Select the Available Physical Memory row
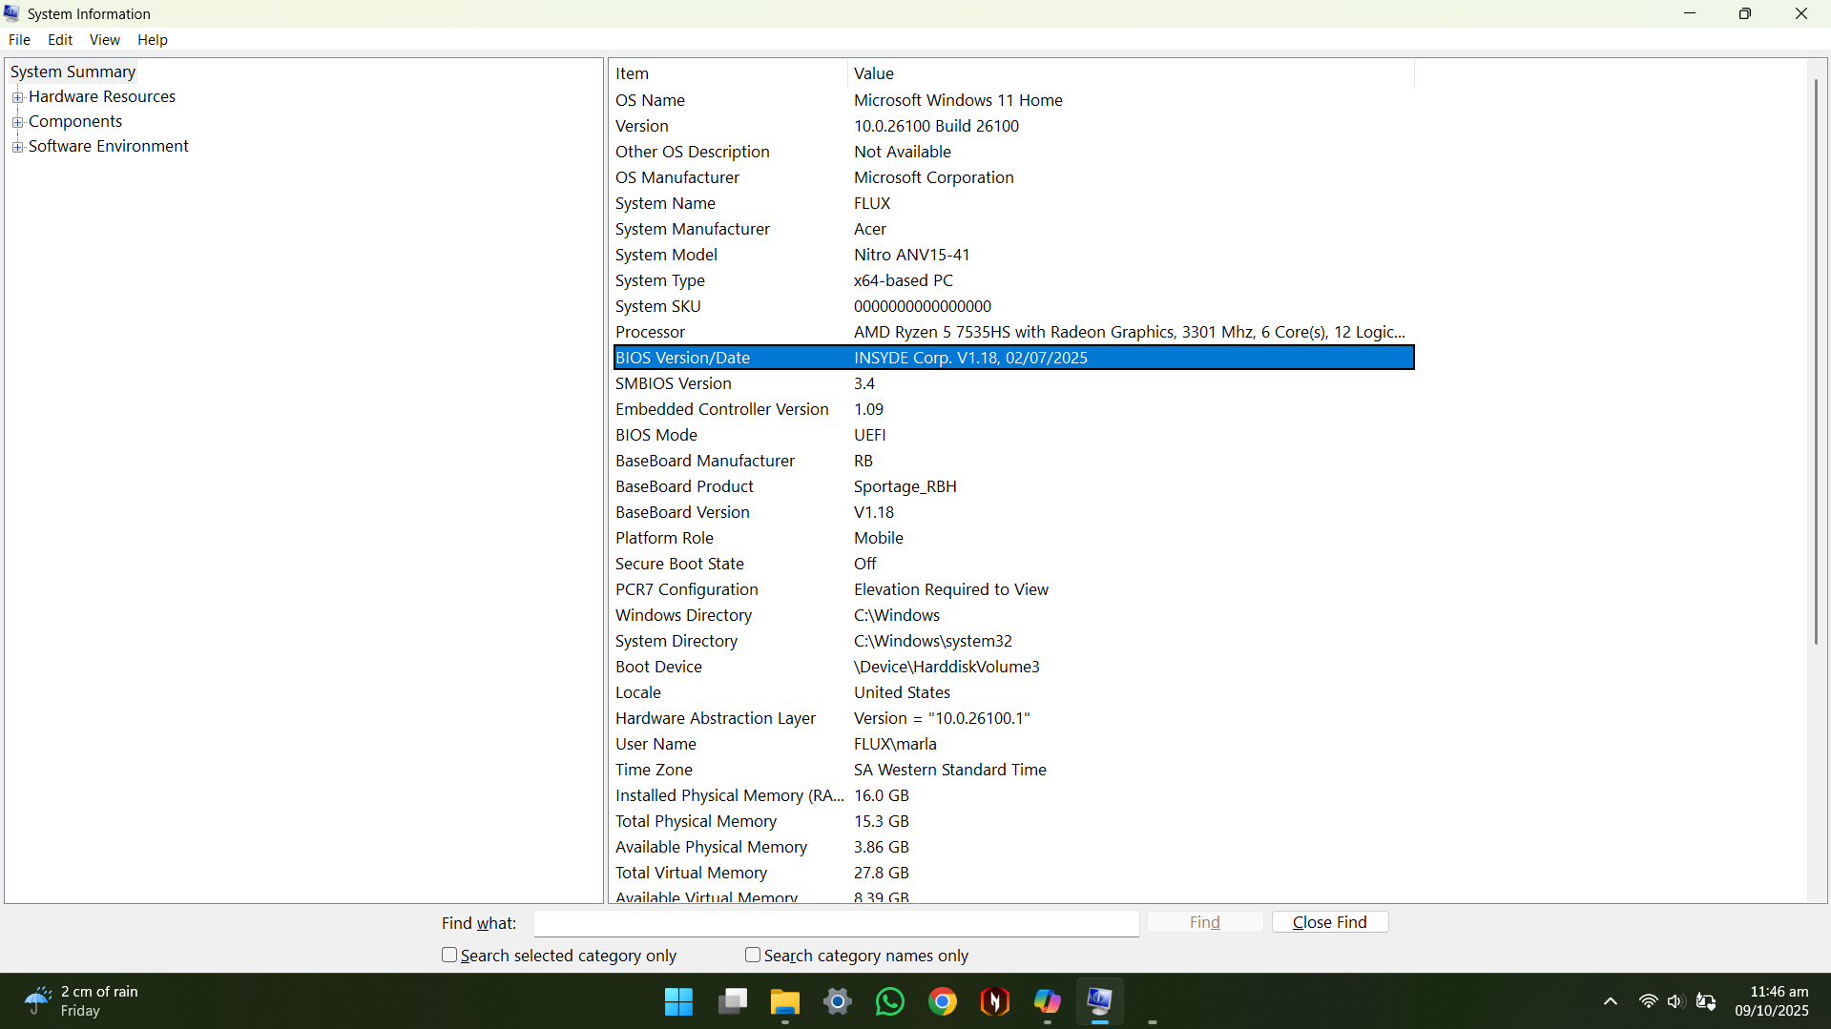 point(1013,847)
